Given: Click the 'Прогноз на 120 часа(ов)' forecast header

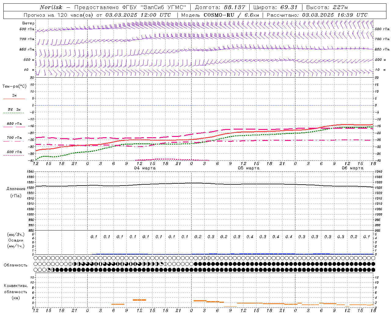Looking at the screenshot, I should click(59, 15).
